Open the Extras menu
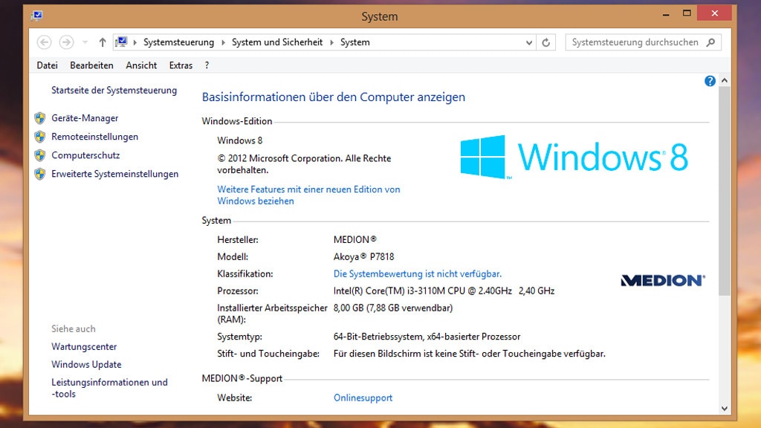761x428 pixels. point(181,65)
